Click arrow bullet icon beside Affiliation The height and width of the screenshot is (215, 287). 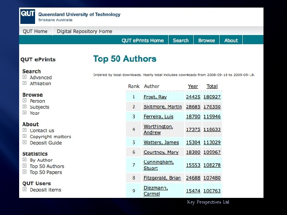pos(25,83)
